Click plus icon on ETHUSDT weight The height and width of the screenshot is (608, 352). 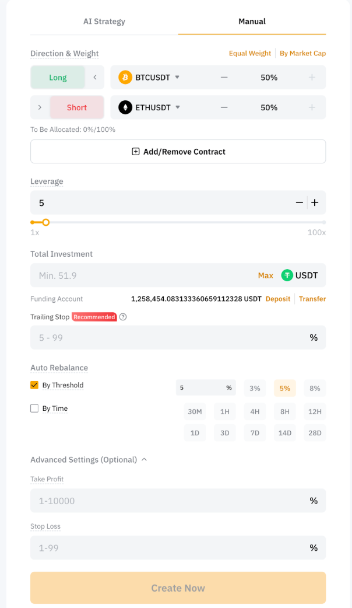pos(312,107)
